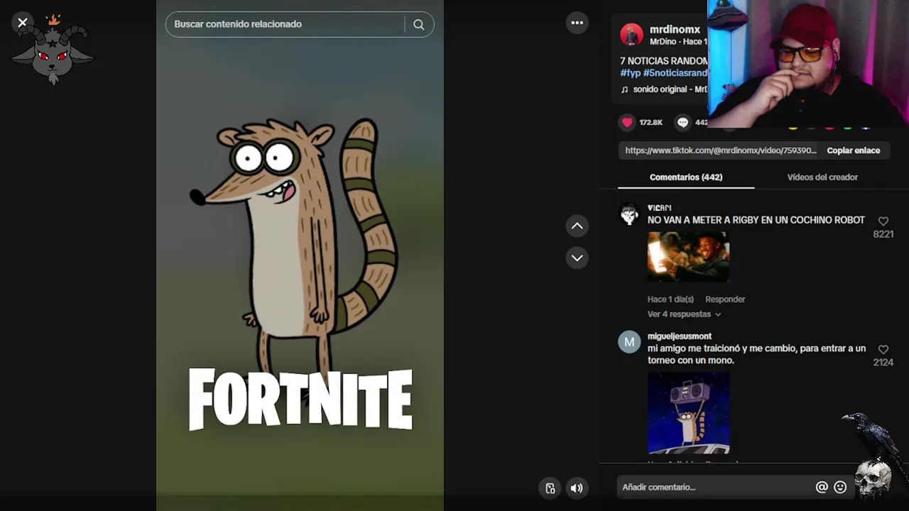Mute the video with speaker icon
909x511 pixels.
click(577, 488)
